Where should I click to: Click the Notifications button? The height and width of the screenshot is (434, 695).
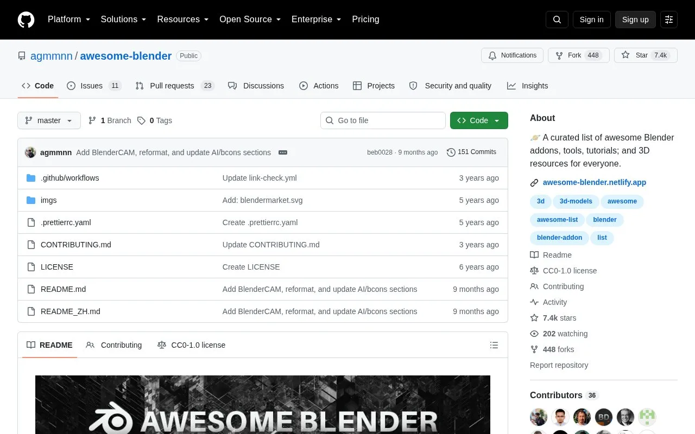coord(512,55)
